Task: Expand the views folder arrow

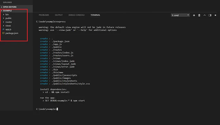Action: coord(3,26)
